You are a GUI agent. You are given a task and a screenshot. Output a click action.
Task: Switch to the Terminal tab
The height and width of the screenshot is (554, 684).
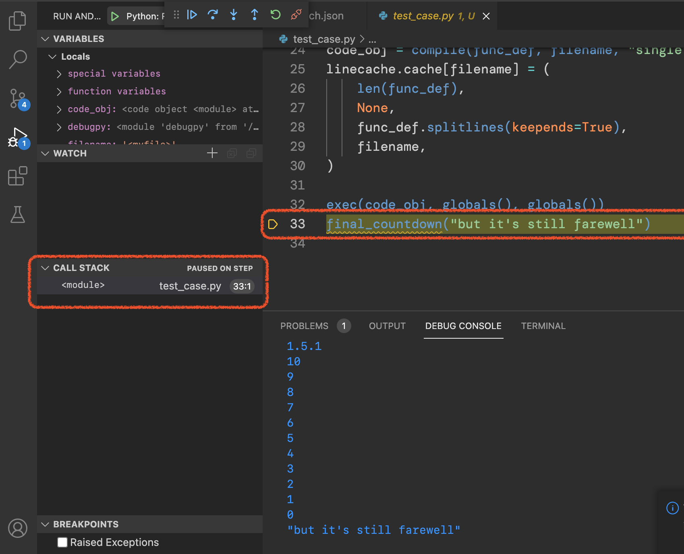[543, 326]
